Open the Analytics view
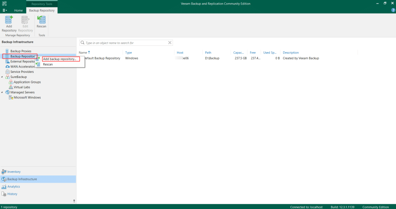The width and height of the screenshot is (396, 209). (38, 187)
